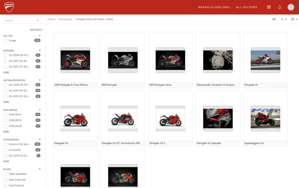The image size is (299, 188).
Task: Collapse the Keywords facet section
Action: tap(40, 51)
